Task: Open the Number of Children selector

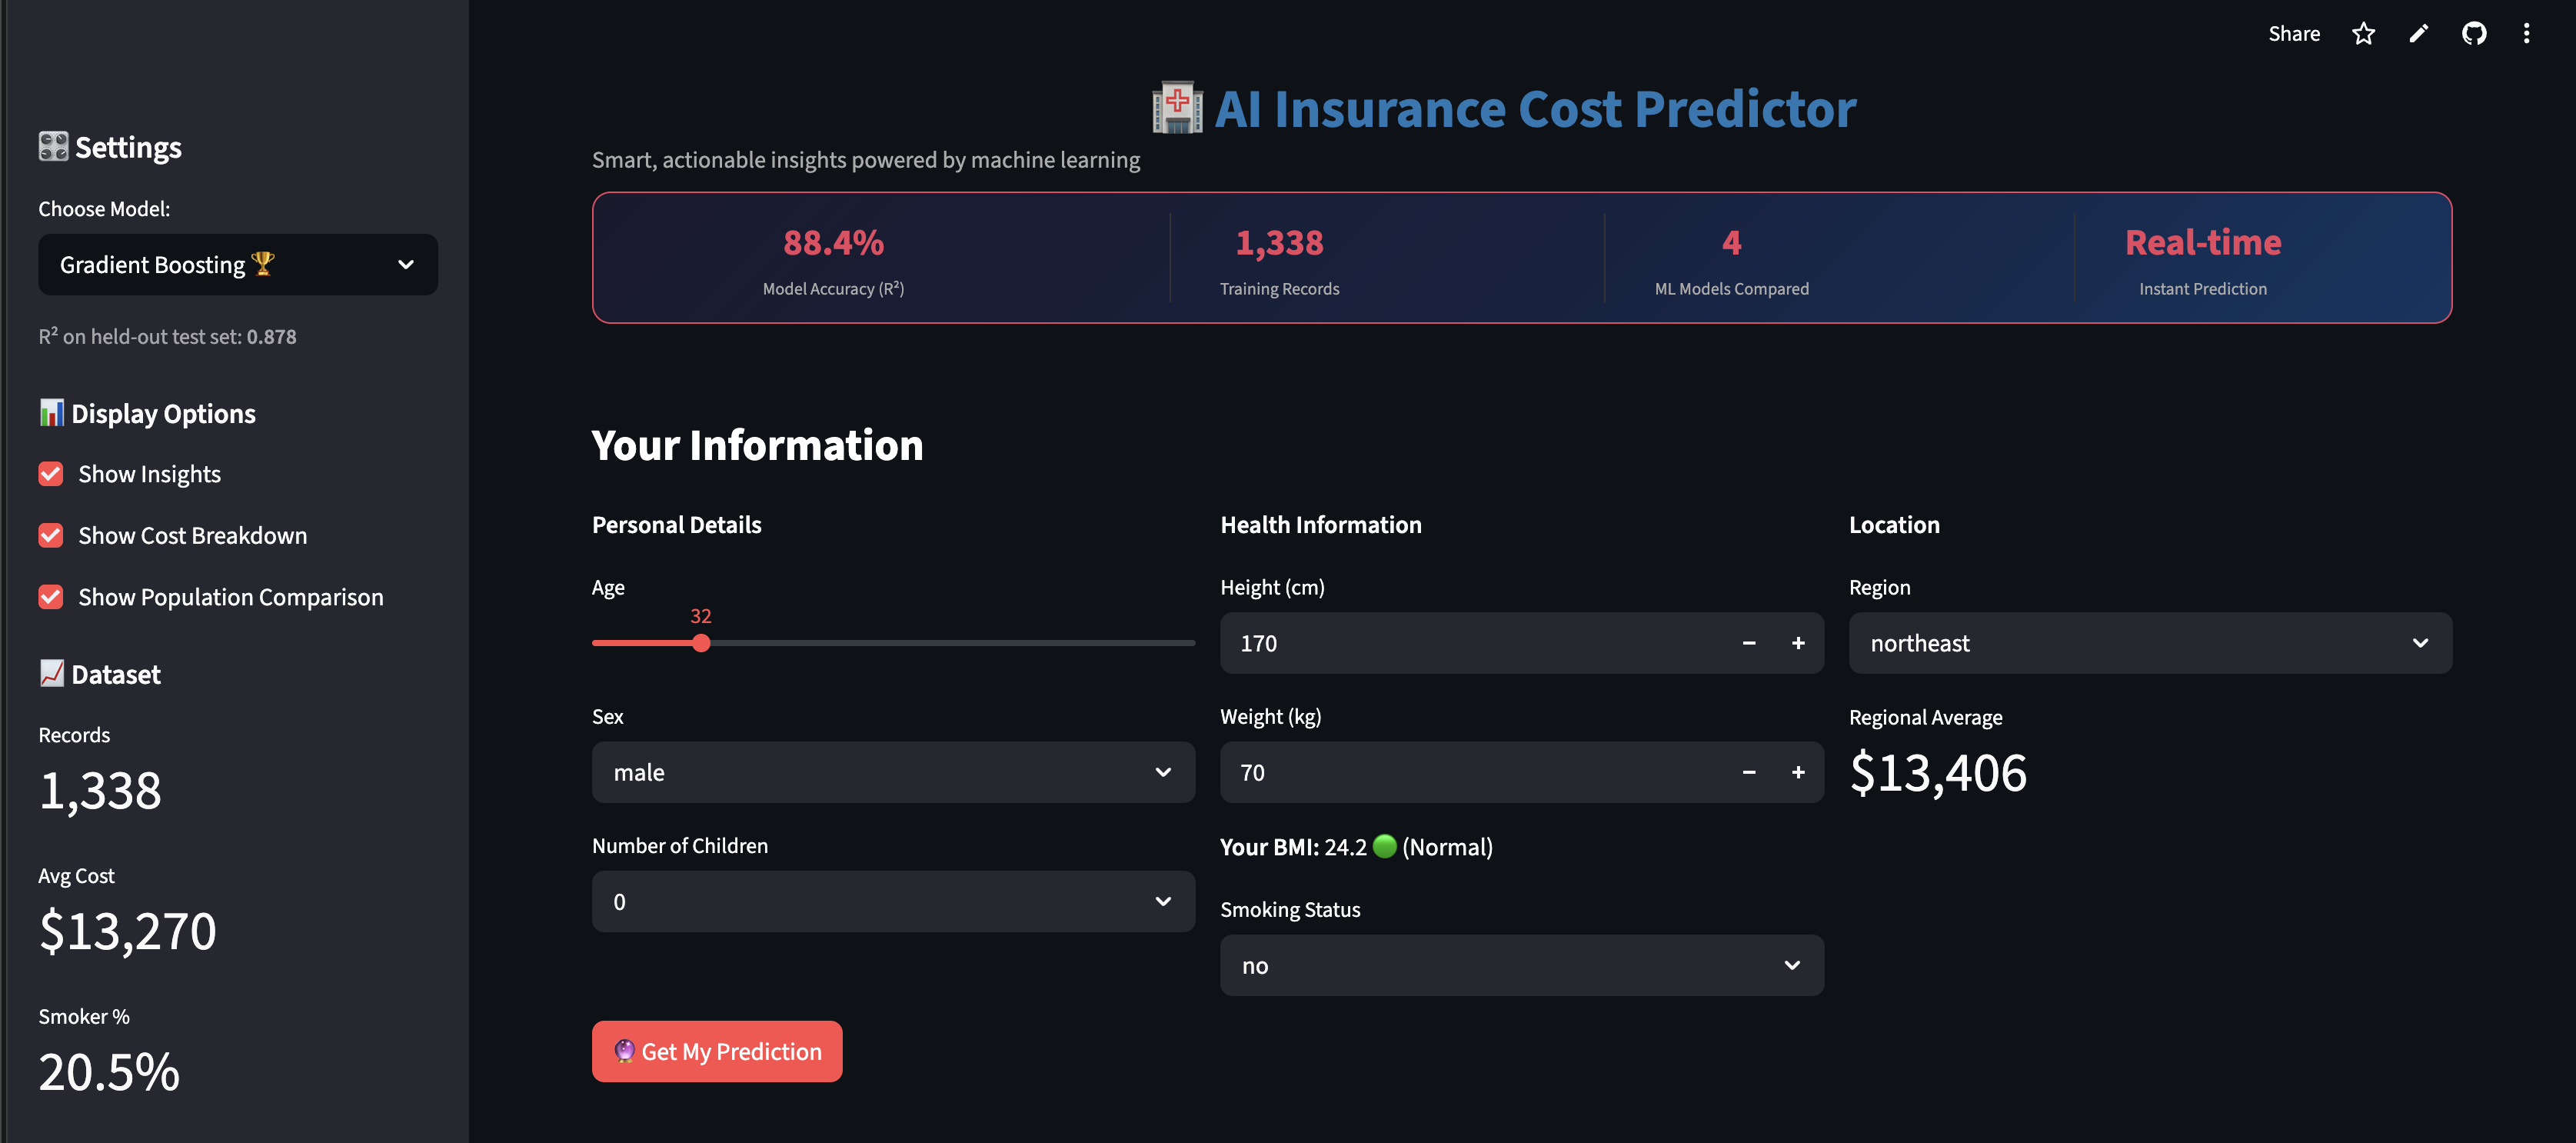Action: coord(892,901)
